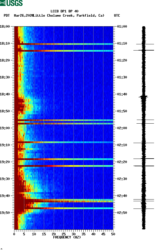156x252 pixels.
Task: Click the title text 'LCCB DP1 BP 40'
Action: click(64, 11)
